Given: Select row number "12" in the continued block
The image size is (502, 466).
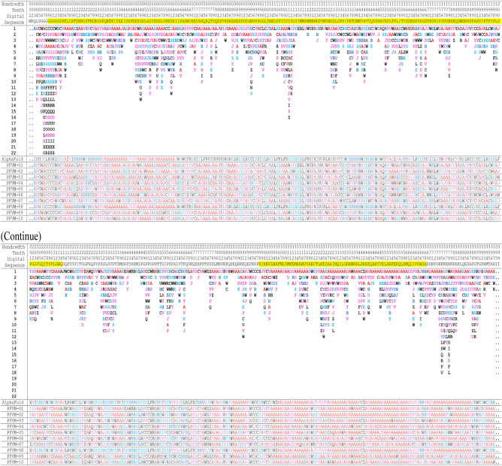Looking at the screenshot, I should tap(14, 337).
